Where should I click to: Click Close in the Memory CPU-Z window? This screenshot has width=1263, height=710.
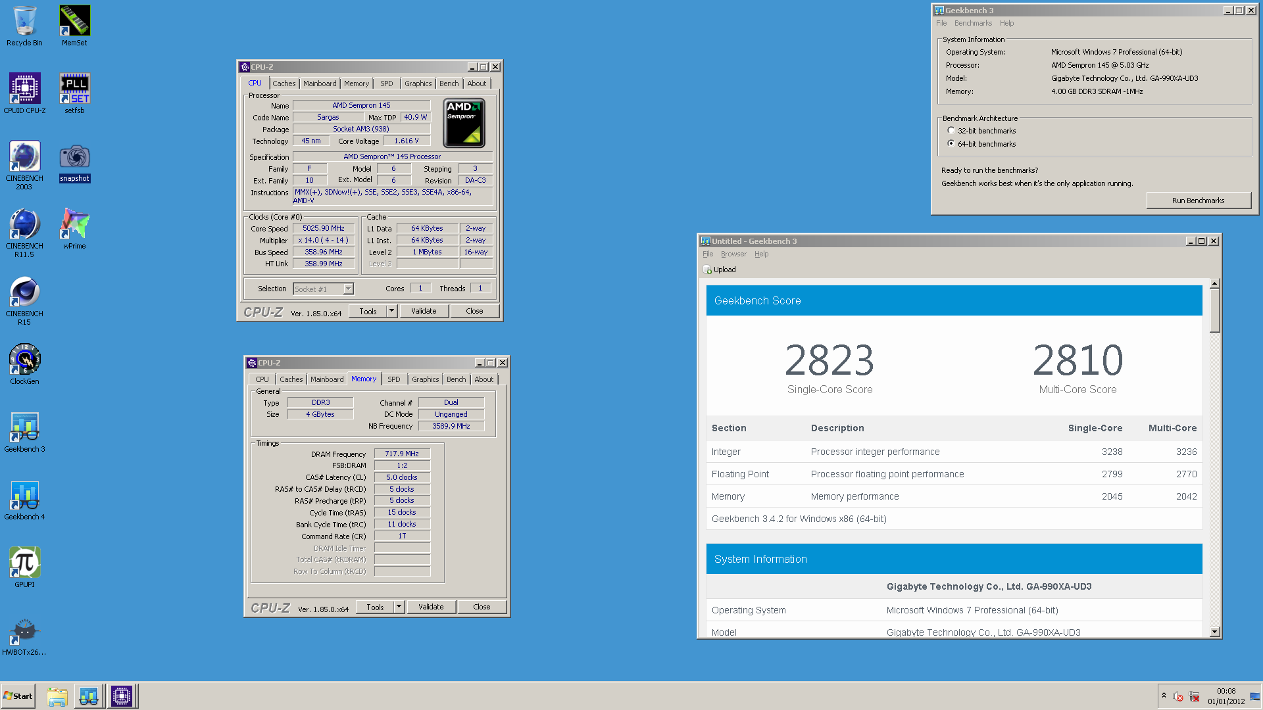(482, 607)
